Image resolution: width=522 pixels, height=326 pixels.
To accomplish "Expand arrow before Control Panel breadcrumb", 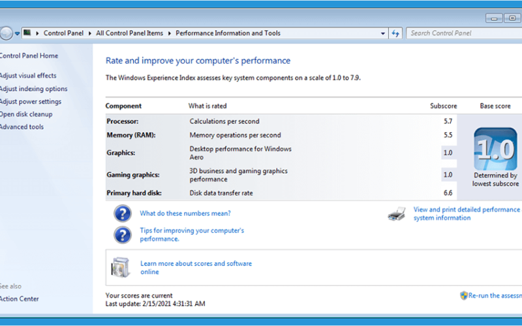I will [37, 33].
